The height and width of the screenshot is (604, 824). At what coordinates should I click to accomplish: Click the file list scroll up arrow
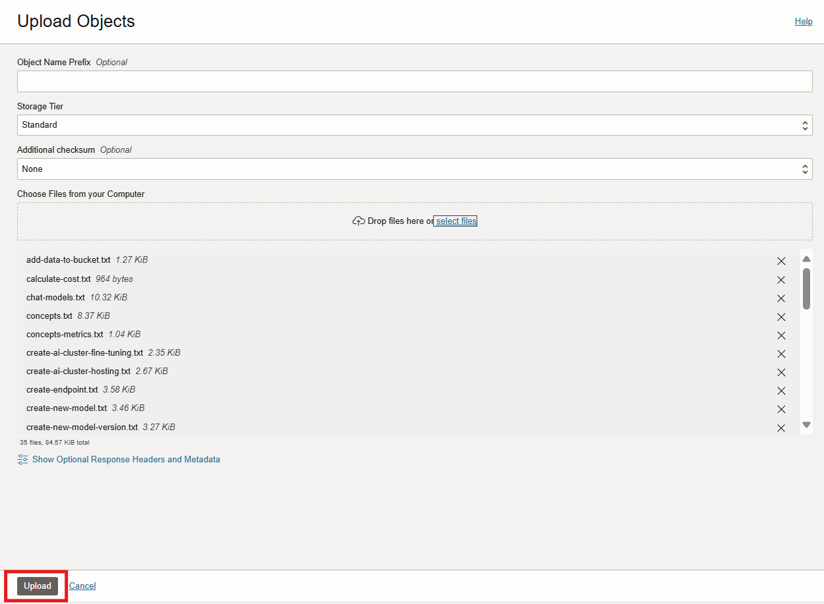[x=806, y=258]
